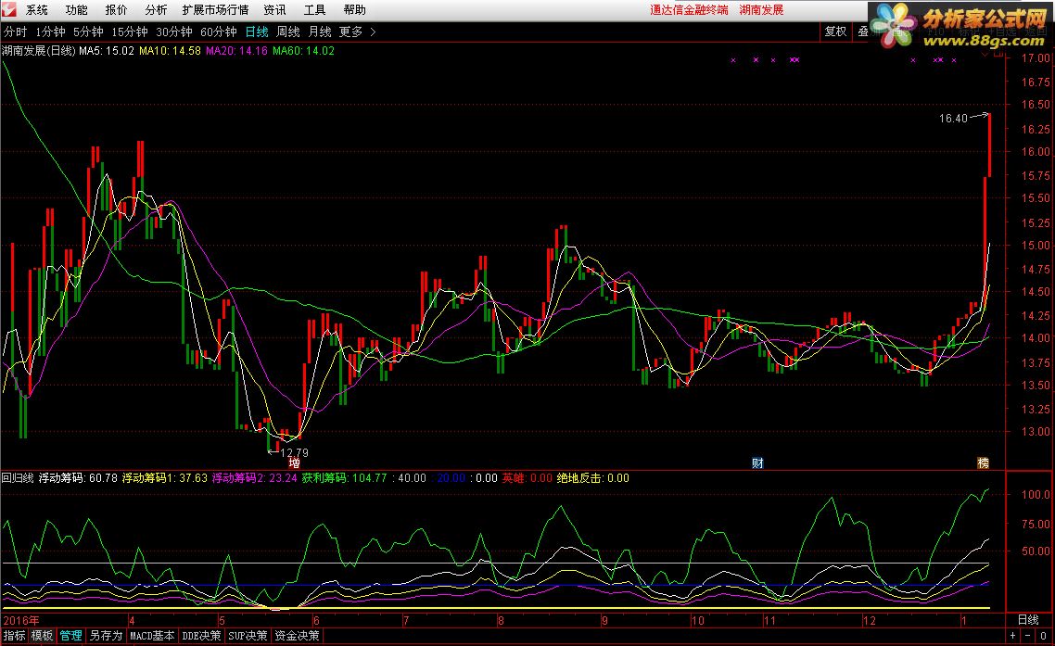Click the red application logo icon
This screenshot has width=1055, height=646.
(9, 10)
